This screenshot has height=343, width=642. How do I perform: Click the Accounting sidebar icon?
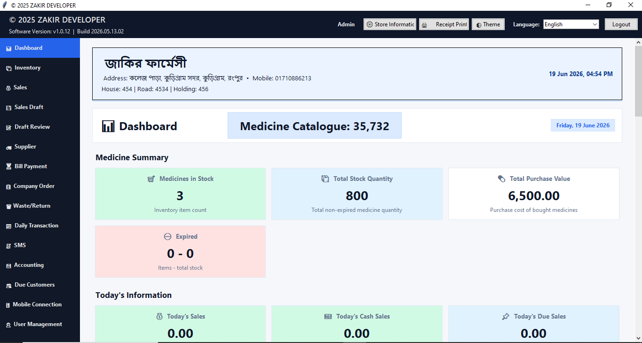(x=8, y=265)
